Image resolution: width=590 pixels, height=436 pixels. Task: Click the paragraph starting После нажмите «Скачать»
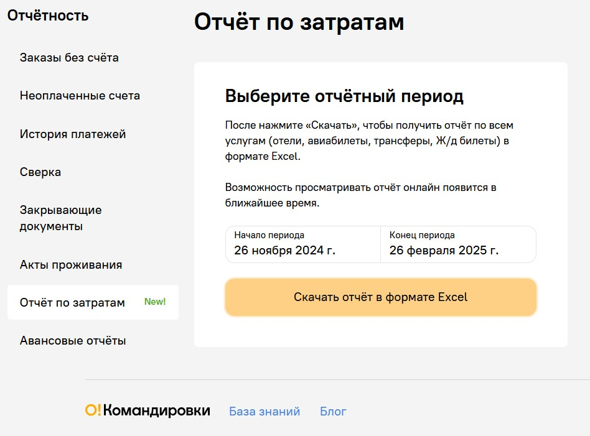pyautogui.click(x=369, y=141)
